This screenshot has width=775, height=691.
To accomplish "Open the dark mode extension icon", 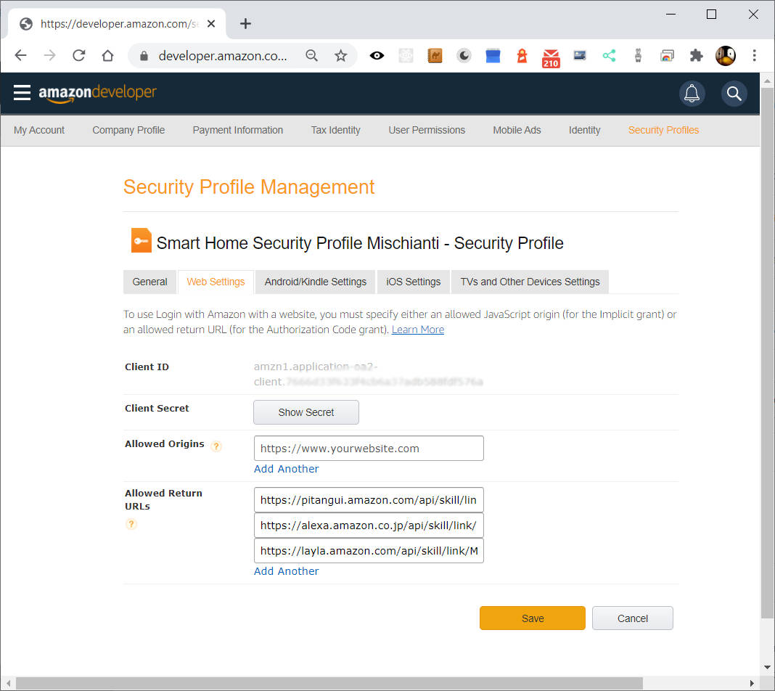I will click(x=464, y=55).
